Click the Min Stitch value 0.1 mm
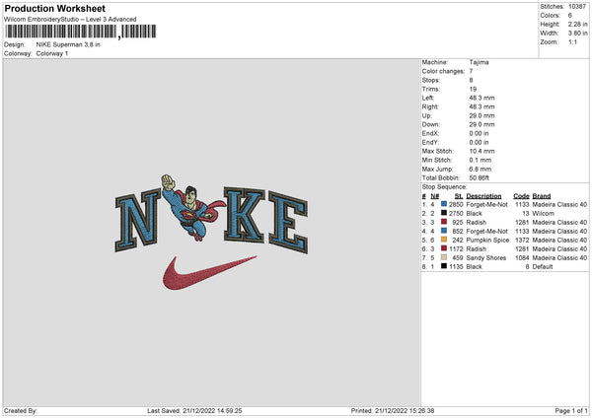The width and height of the screenshot is (592, 418). coord(481,160)
